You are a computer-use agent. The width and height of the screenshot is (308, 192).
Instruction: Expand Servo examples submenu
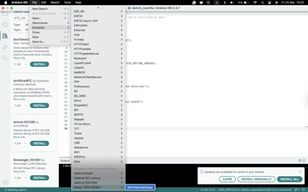tap(98, 100)
